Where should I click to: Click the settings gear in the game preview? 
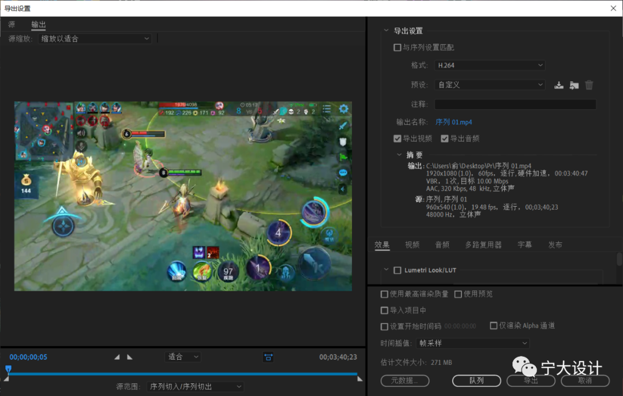click(343, 109)
